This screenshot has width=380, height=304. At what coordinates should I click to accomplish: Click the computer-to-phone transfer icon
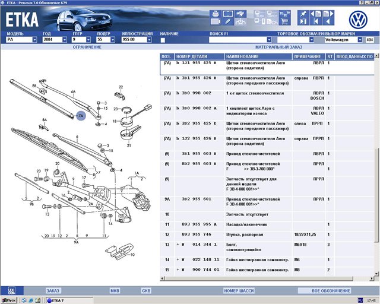click(x=260, y=21)
